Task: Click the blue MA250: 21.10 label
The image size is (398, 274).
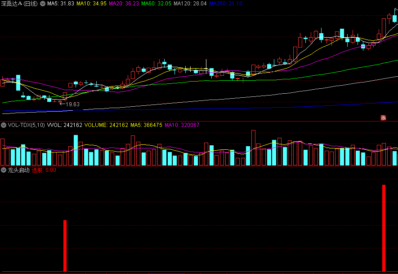Action: 226,4
